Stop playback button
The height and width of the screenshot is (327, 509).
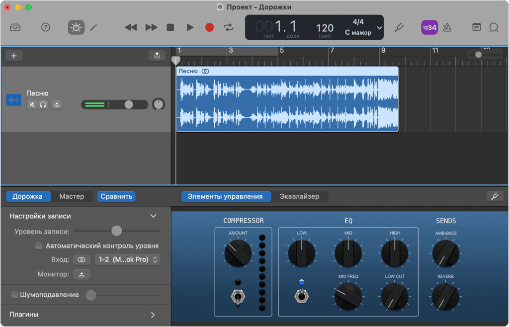point(170,27)
